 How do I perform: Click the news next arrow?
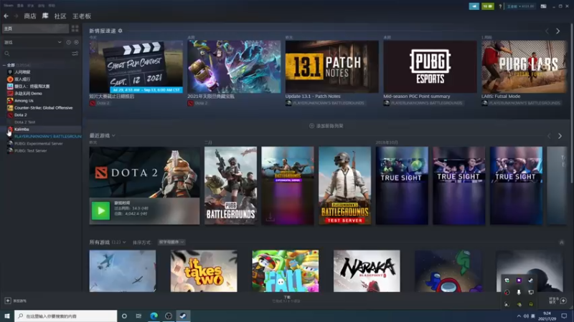tap(558, 31)
